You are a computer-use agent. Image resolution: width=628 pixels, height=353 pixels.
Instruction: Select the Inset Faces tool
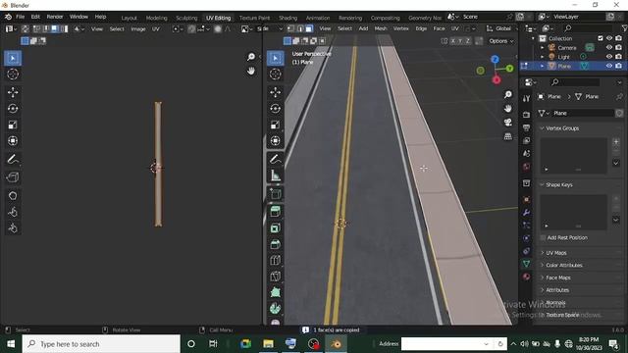tap(275, 228)
